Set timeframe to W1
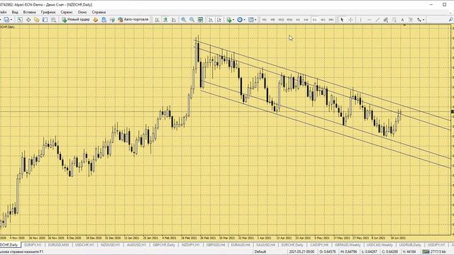Viewport: 454px width, 255px height. click(x=323, y=20)
